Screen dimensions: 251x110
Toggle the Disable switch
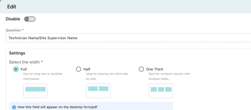(x=30, y=19)
